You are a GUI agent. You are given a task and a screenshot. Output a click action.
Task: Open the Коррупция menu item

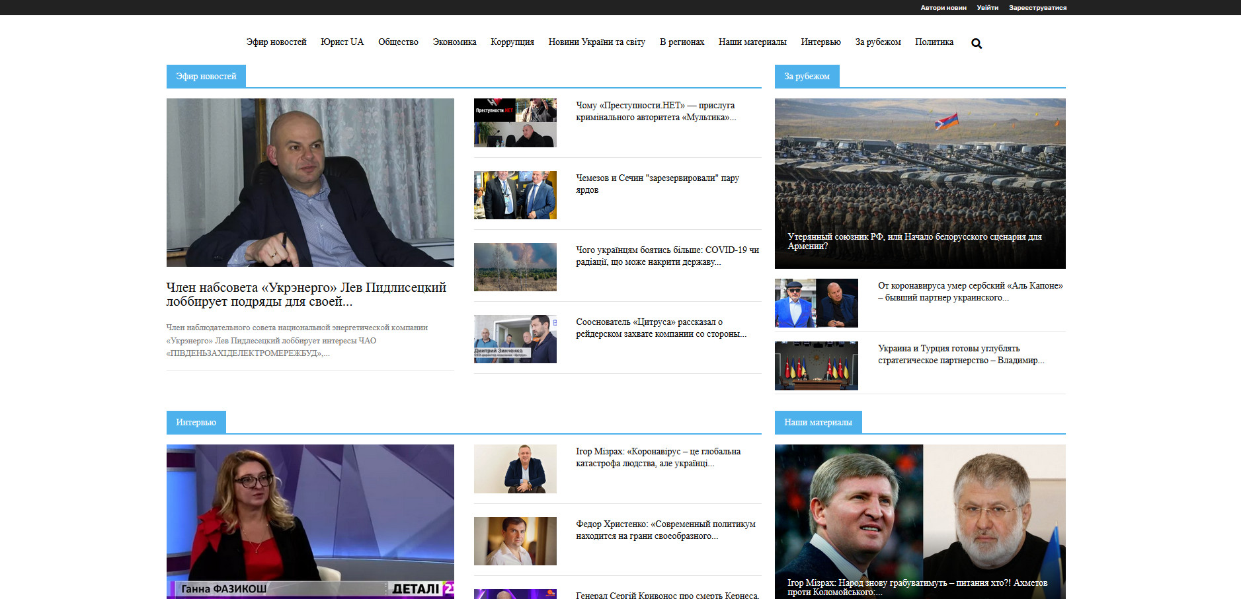512,42
